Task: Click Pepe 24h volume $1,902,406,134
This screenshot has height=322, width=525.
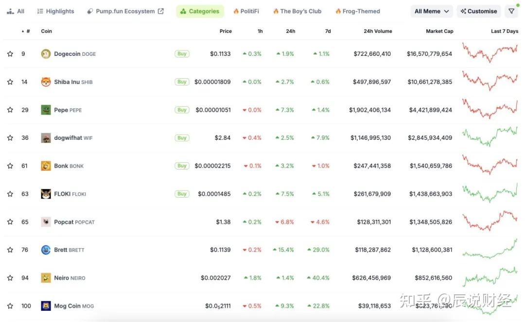Action: (x=369, y=110)
